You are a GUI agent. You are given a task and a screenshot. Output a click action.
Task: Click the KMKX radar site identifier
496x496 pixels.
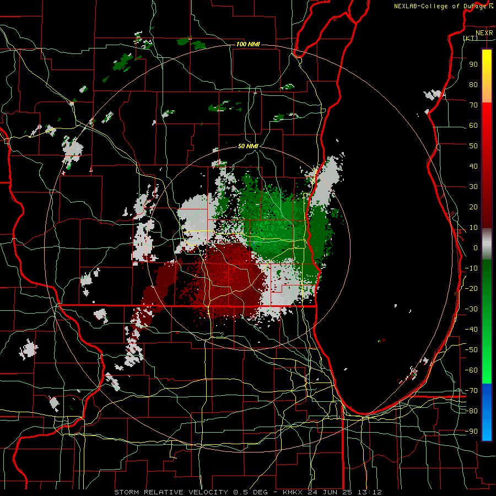pyautogui.click(x=292, y=492)
